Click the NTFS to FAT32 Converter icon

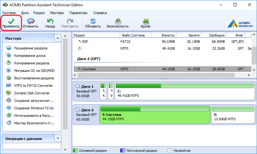pos(9,85)
